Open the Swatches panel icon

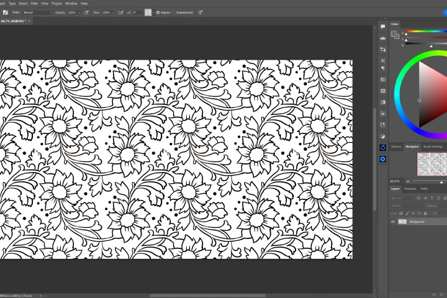click(383, 79)
